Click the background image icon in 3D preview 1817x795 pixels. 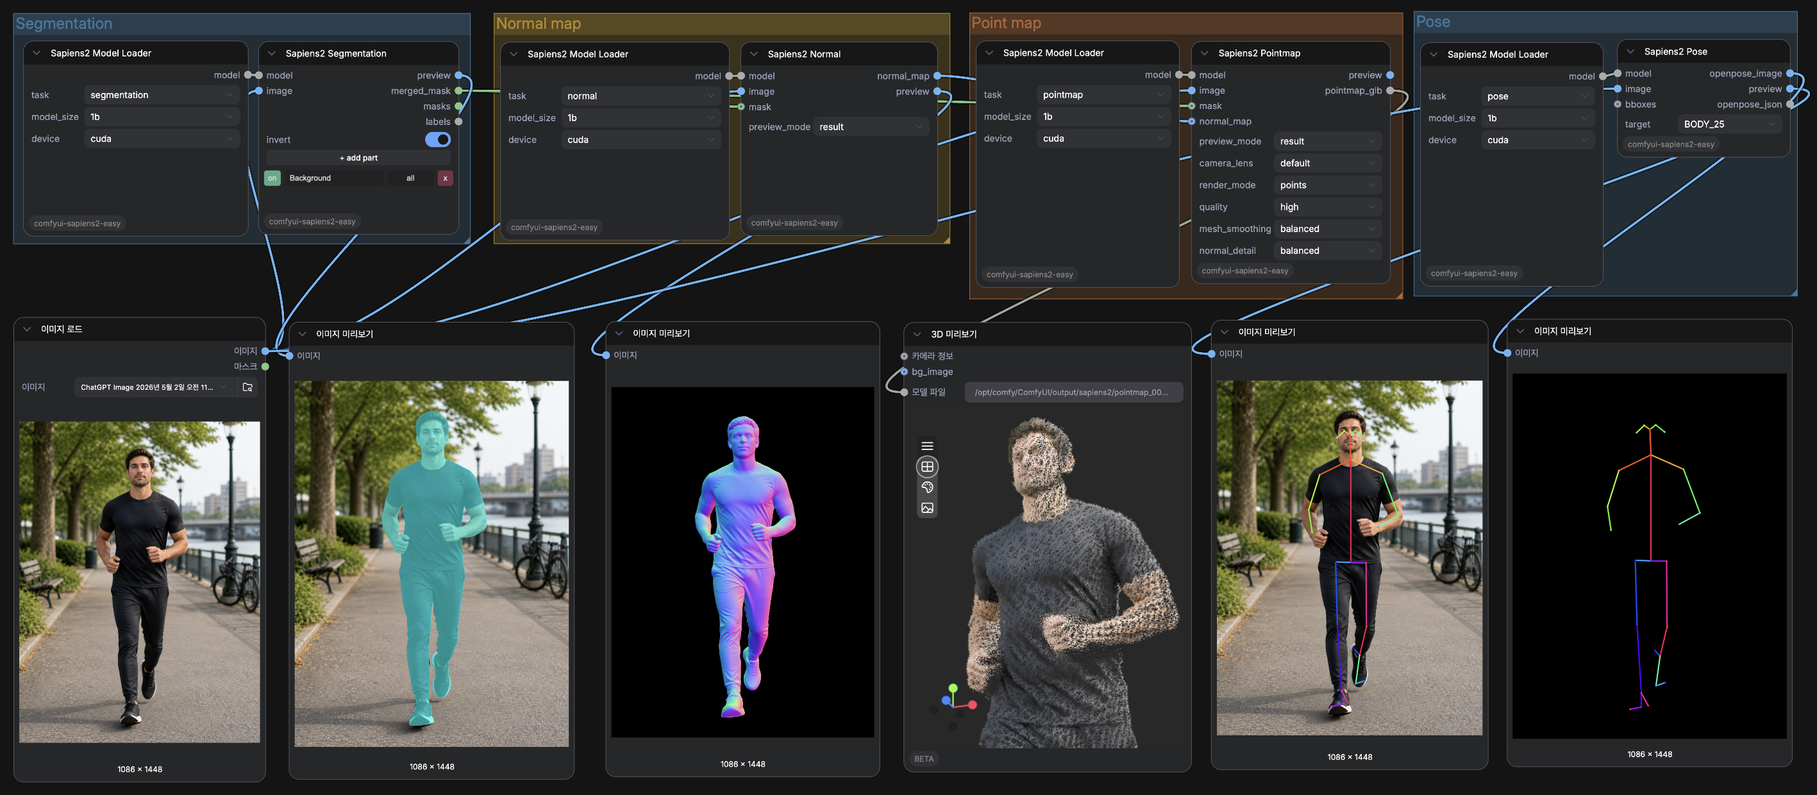click(x=927, y=508)
